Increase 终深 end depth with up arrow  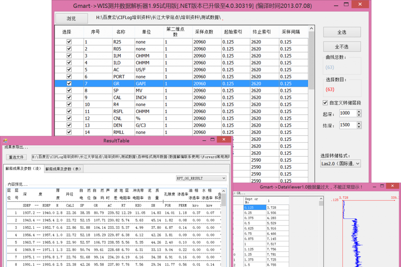(x=359, y=123)
